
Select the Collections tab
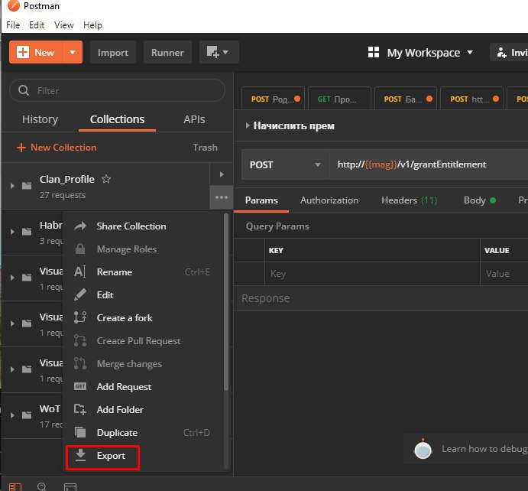pos(117,119)
